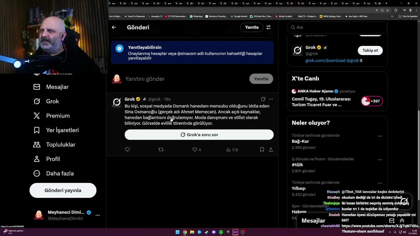Open Spotify from taskbar
Image resolution: width=420 pixels, height=236 pixels.
pyautogui.click(x=221, y=232)
